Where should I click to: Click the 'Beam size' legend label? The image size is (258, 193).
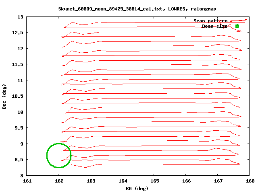tap(215, 26)
